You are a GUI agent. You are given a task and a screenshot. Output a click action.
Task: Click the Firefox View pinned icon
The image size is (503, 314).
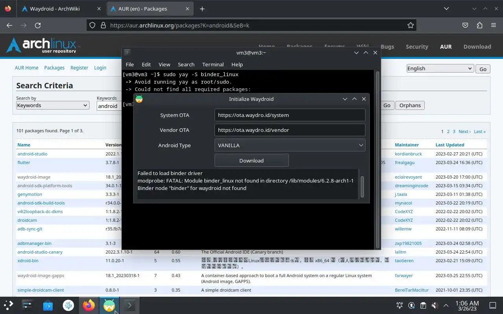point(8,9)
